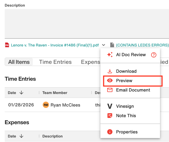Select the All Items tab

click(19, 62)
